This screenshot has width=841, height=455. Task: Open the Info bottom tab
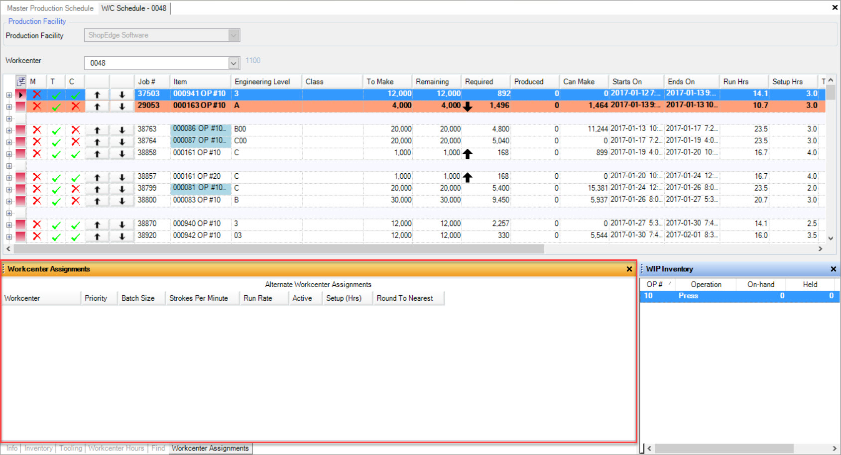(x=12, y=448)
